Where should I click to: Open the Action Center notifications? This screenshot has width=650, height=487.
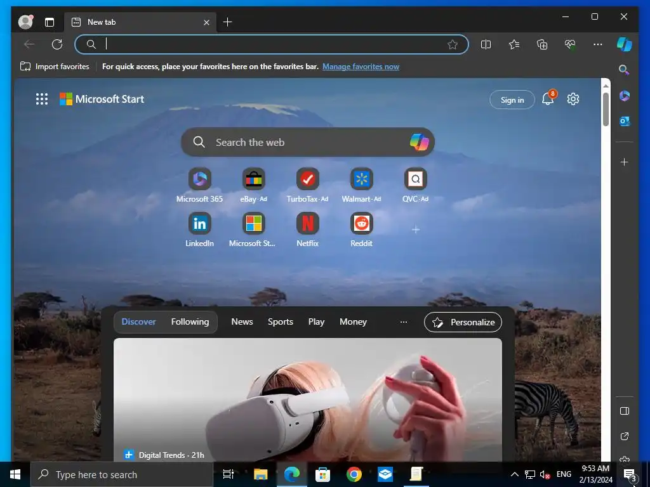click(x=630, y=475)
